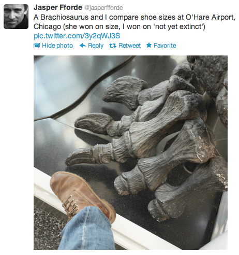Open Jasper Fforde's profile avatar
The width and height of the screenshot is (239, 255).
[16, 17]
